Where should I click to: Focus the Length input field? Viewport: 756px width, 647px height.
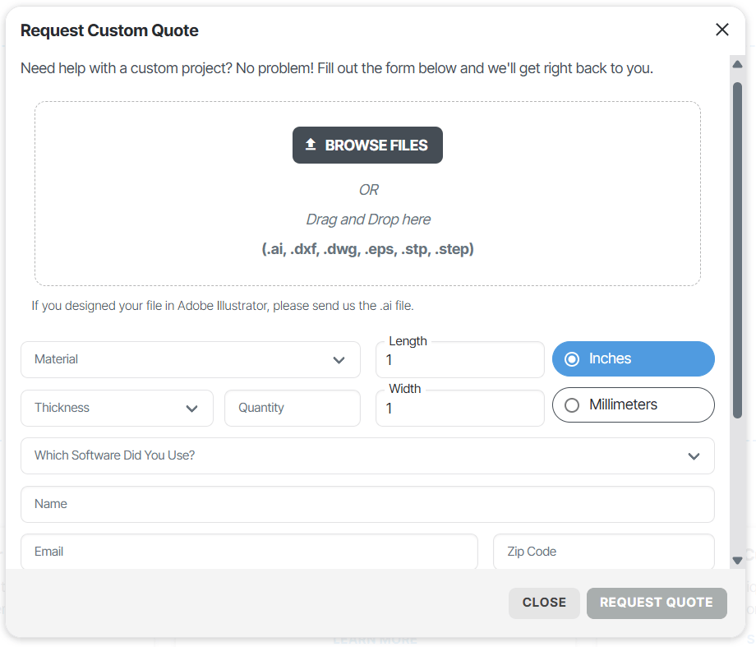(459, 361)
